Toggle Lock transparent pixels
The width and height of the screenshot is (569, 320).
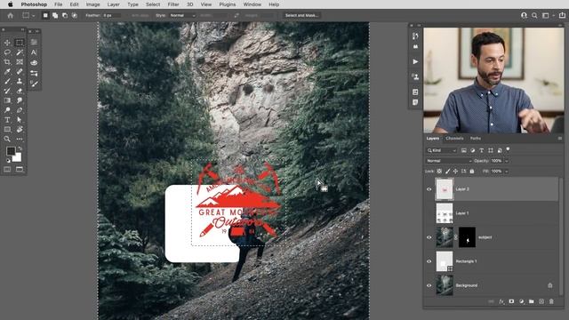(x=439, y=172)
